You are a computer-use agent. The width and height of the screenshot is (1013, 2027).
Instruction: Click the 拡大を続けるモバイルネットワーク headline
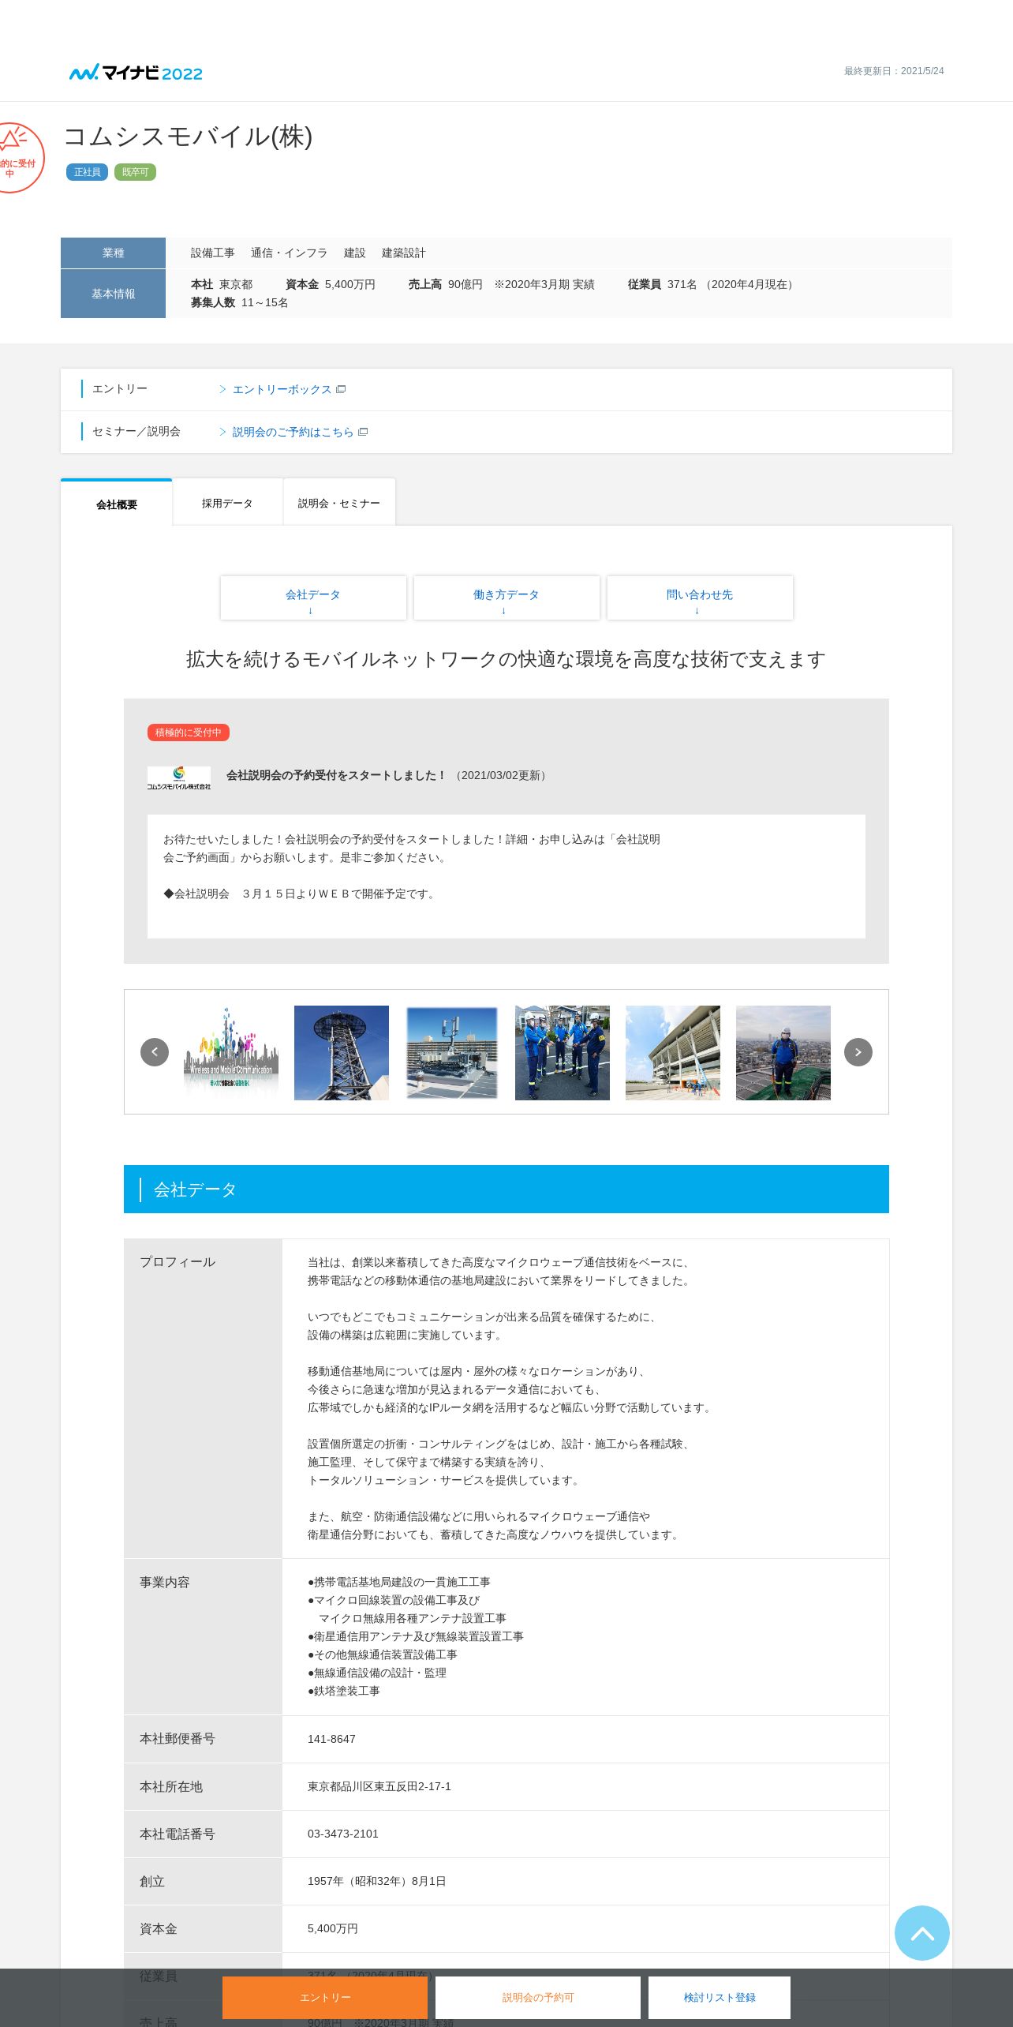pos(506,659)
